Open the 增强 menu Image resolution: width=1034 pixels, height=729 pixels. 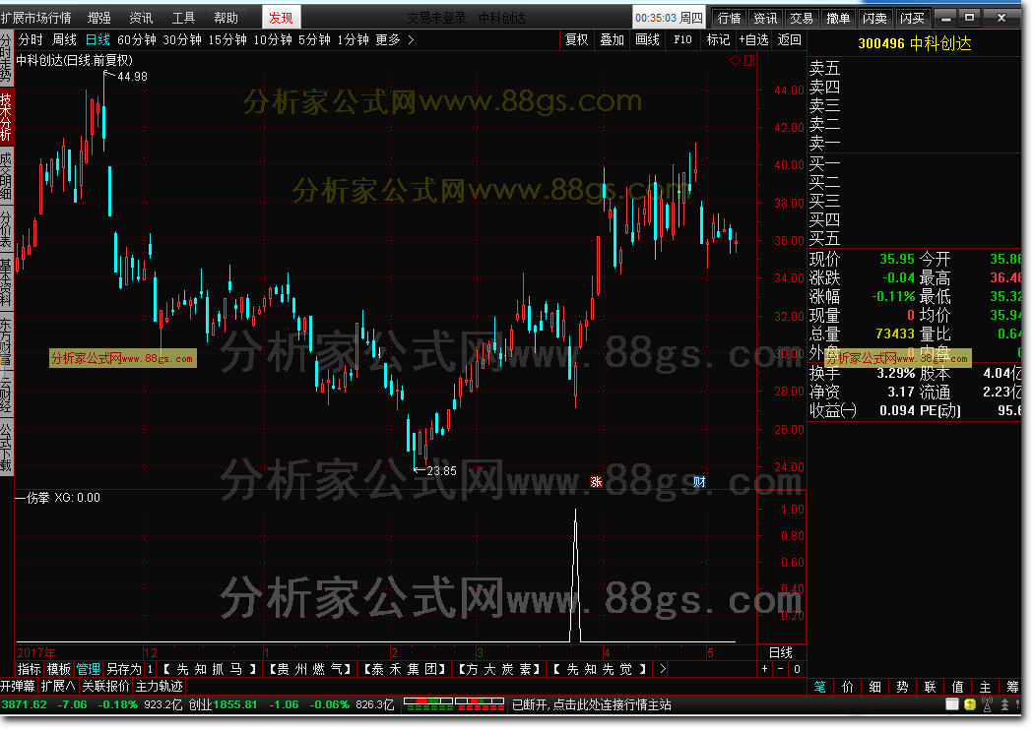(98, 18)
